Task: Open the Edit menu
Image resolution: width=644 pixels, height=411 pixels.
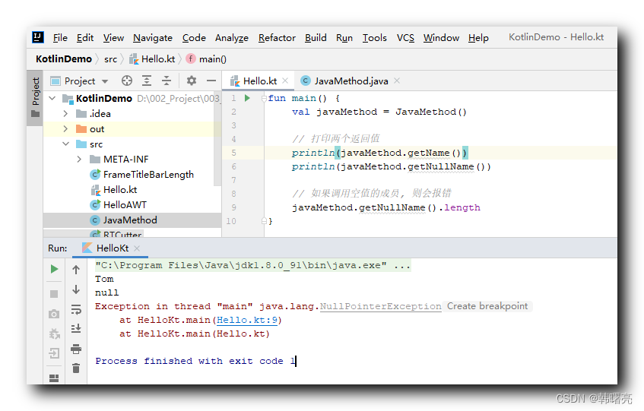Action: pyautogui.click(x=85, y=38)
